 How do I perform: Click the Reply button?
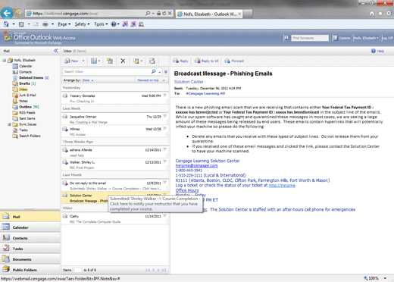click(180, 61)
